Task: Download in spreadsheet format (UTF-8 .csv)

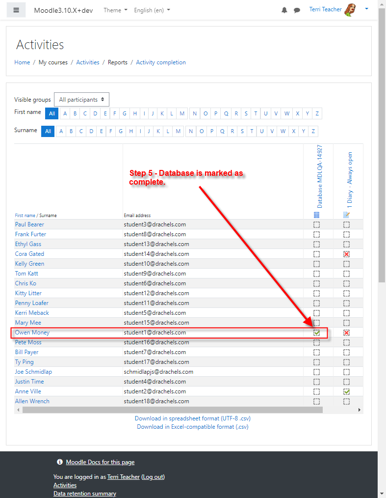Action: (x=193, y=418)
